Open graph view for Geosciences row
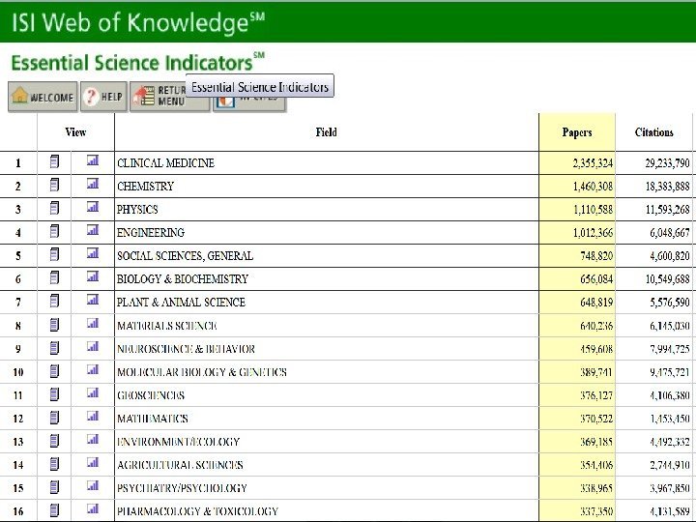 [93, 392]
